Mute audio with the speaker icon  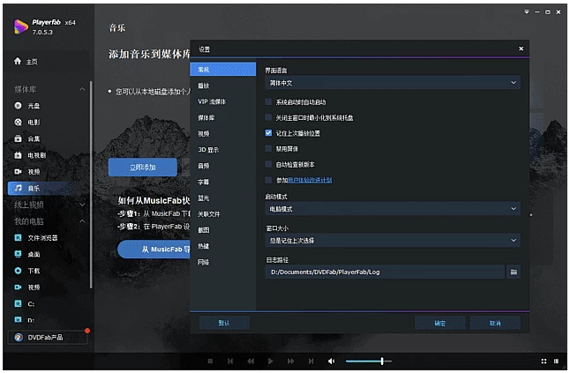[x=332, y=362]
